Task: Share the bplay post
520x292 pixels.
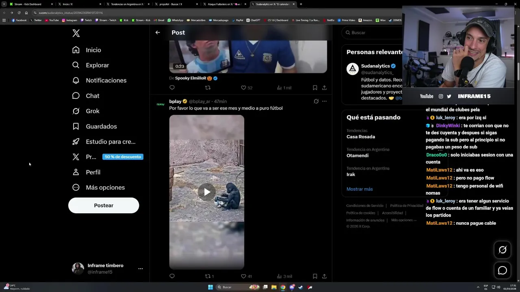Action: pyautogui.click(x=324, y=276)
